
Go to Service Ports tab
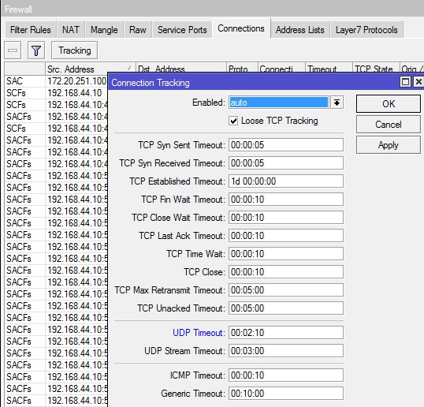(182, 29)
